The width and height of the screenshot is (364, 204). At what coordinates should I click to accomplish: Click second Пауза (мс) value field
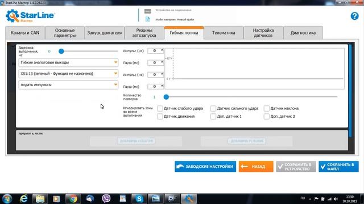pos(154,87)
